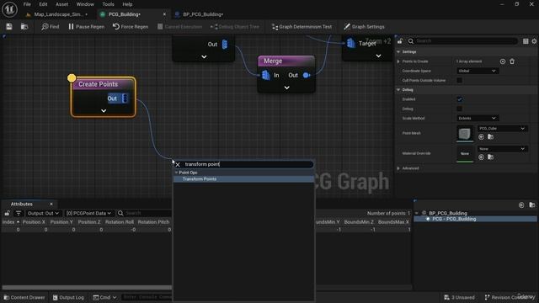Click the Merge node Out pin
This screenshot has width=539, height=303.
[307, 75]
